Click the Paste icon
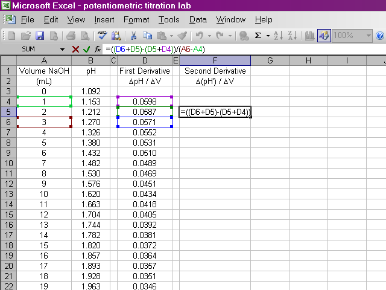Viewport: 386px width, 290px height. tap(162, 36)
